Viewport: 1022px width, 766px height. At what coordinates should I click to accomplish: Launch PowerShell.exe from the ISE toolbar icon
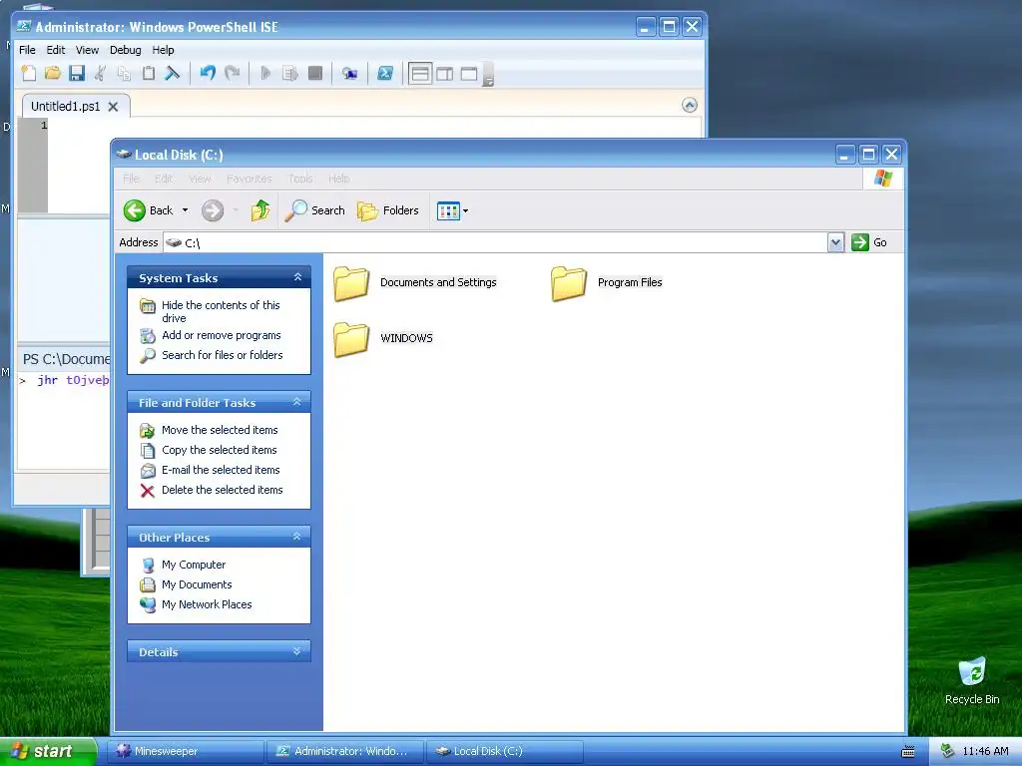pos(385,73)
